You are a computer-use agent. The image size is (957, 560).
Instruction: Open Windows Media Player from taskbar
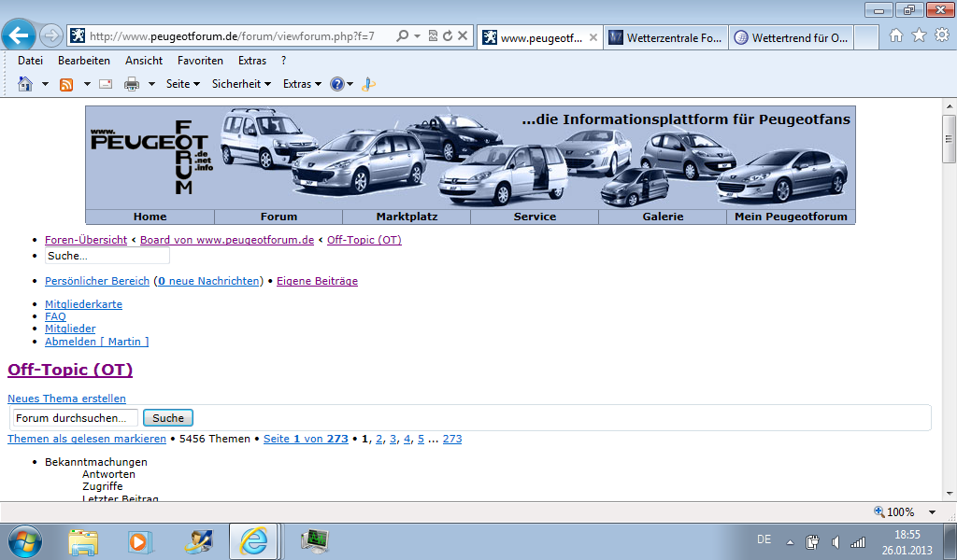coord(138,540)
